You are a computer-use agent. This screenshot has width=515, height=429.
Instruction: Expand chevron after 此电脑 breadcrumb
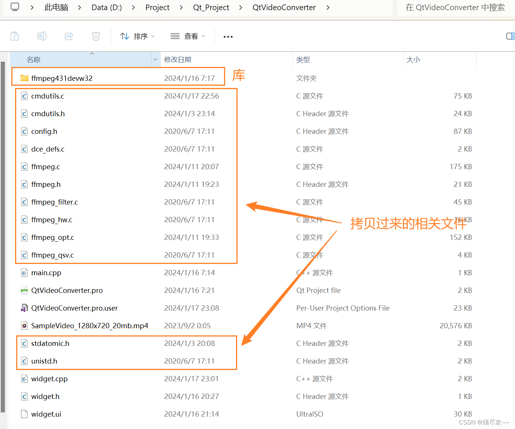coord(79,8)
